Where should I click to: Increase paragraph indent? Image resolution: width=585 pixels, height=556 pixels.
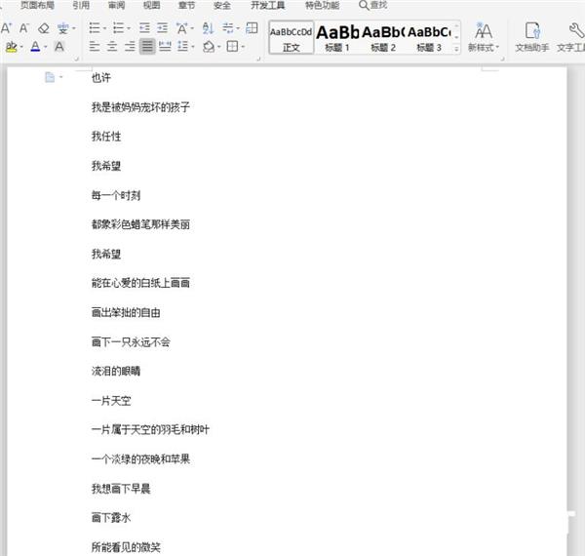pos(162,28)
